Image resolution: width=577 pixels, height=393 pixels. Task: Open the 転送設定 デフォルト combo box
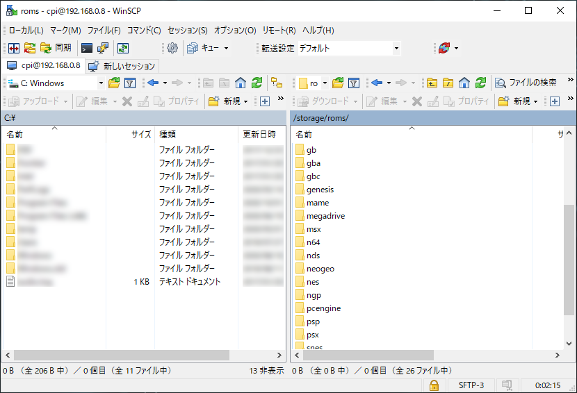(x=349, y=48)
